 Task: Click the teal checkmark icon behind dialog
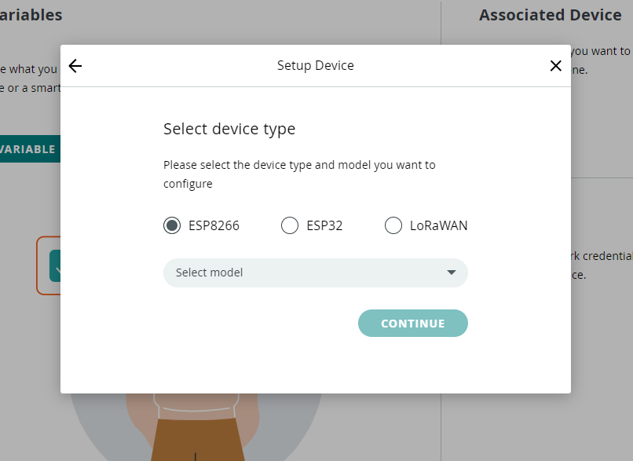pyautogui.click(x=55, y=266)
